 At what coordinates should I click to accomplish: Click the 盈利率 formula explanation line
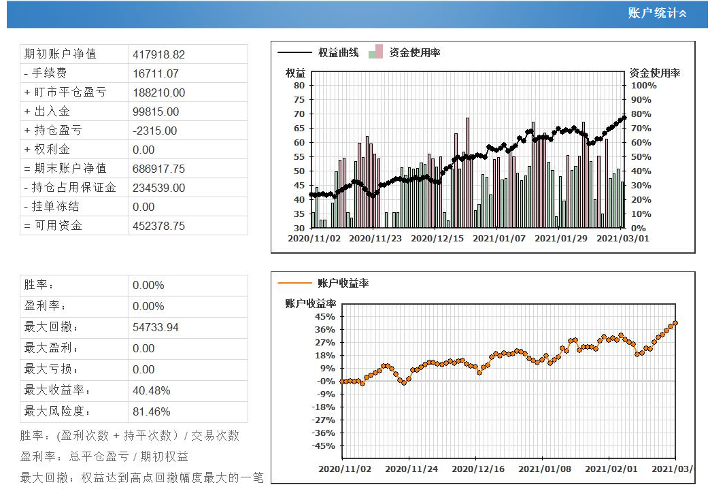pyautogui.click(x=104, y=456)
